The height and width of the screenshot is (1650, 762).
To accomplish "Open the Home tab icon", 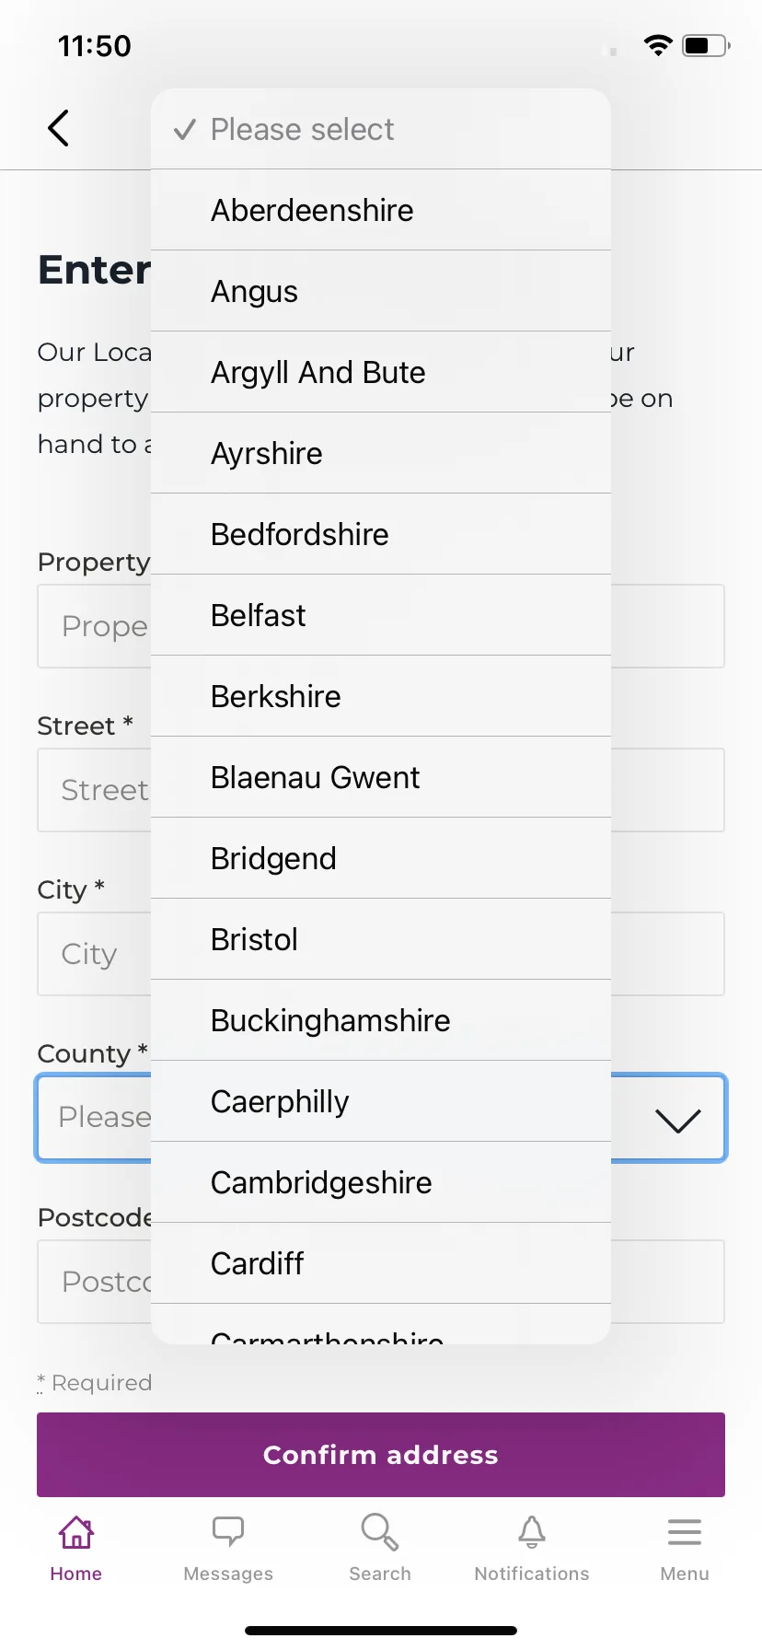I will point(76,1532).
